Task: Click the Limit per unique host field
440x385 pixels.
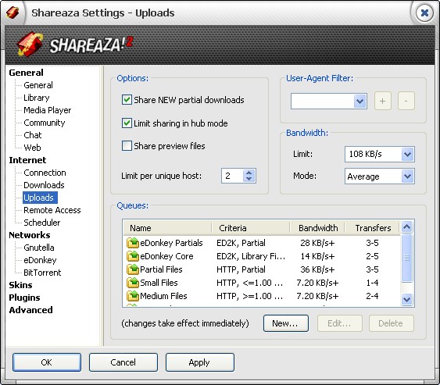Action: coord(232,176)
